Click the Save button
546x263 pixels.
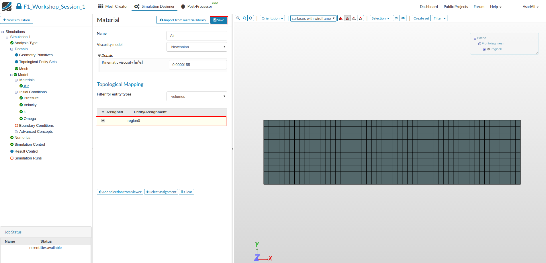coord(219,20)
